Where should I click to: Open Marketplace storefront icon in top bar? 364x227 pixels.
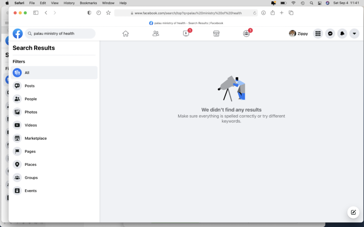pyautogui.click(x=217, y=34)
